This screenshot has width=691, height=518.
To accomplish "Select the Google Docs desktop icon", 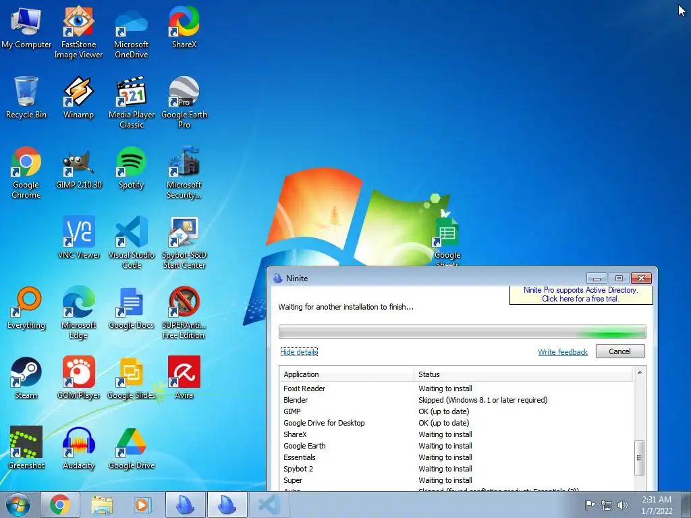I will click(132, 308).
